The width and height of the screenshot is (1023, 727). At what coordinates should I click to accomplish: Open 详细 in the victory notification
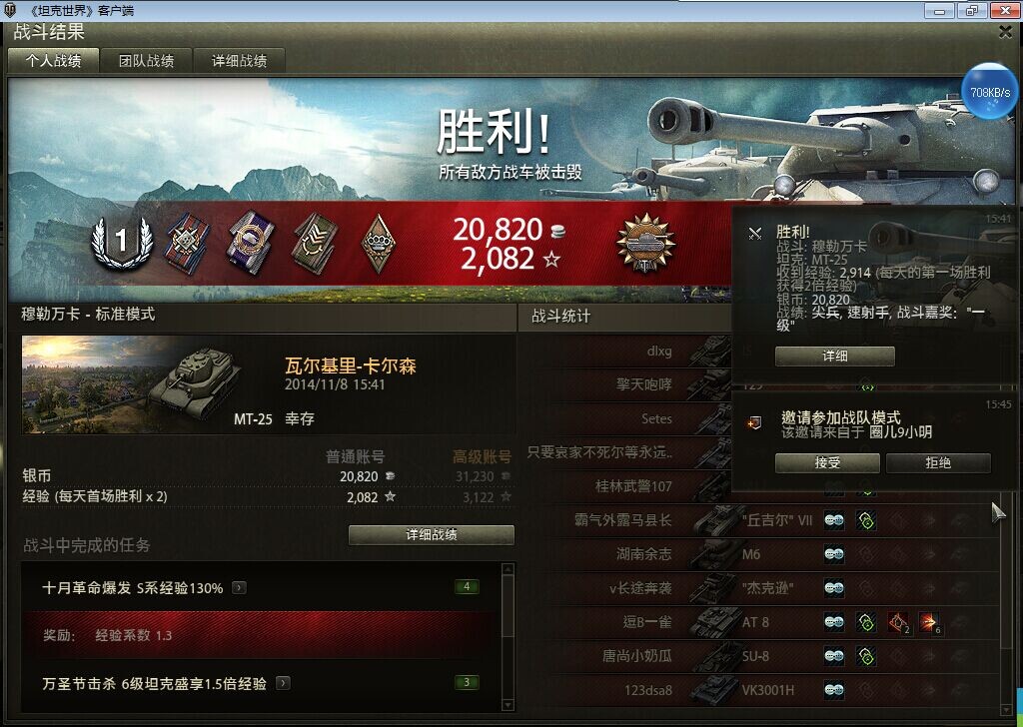pos(834,356)
